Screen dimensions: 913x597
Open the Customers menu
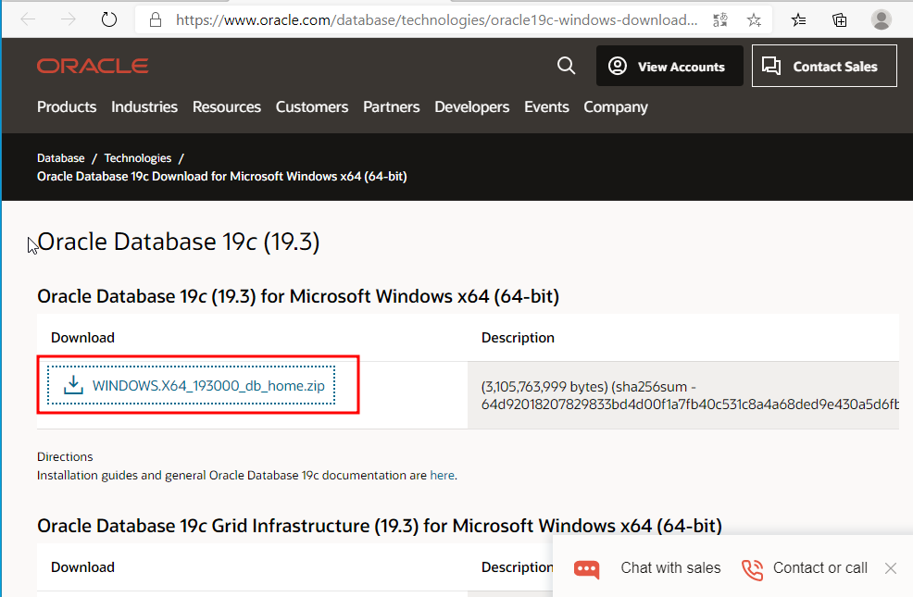pyautogui.click(x=311, y=107)
